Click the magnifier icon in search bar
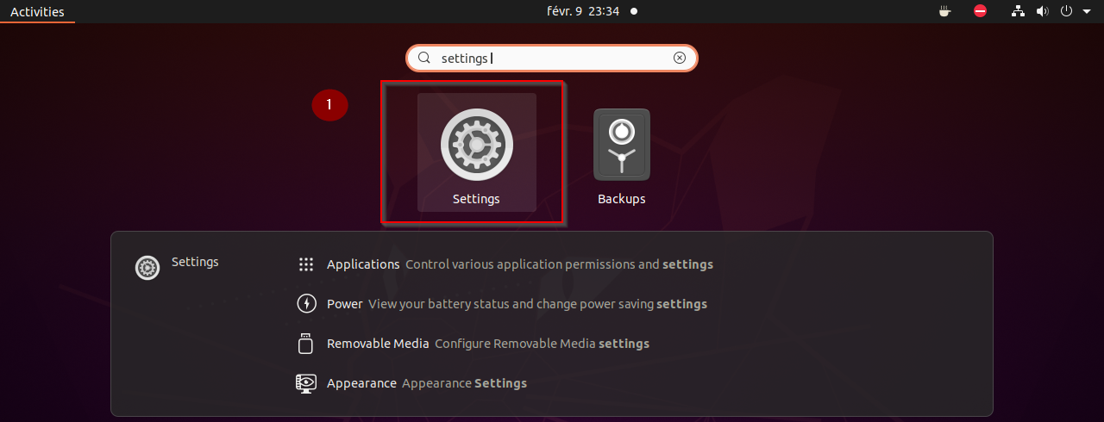The image size is (1104, 422). pyautogui.click(x=424, y=58)
